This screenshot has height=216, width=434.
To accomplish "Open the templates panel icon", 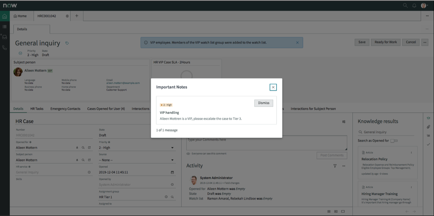I will tap(428, 136).
